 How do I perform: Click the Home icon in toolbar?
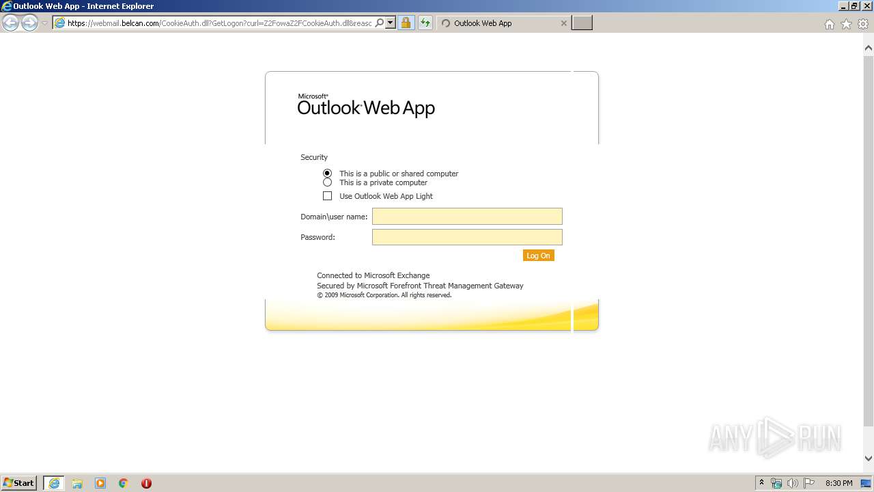click(829, 24)
